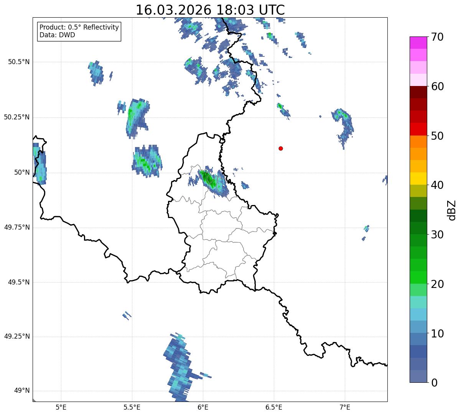Click the 50.5°N latitude label
461x415 pixels.
click(19, 62)
